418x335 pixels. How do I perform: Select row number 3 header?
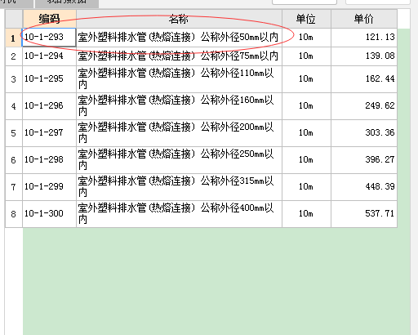click(x=14, y=79)
